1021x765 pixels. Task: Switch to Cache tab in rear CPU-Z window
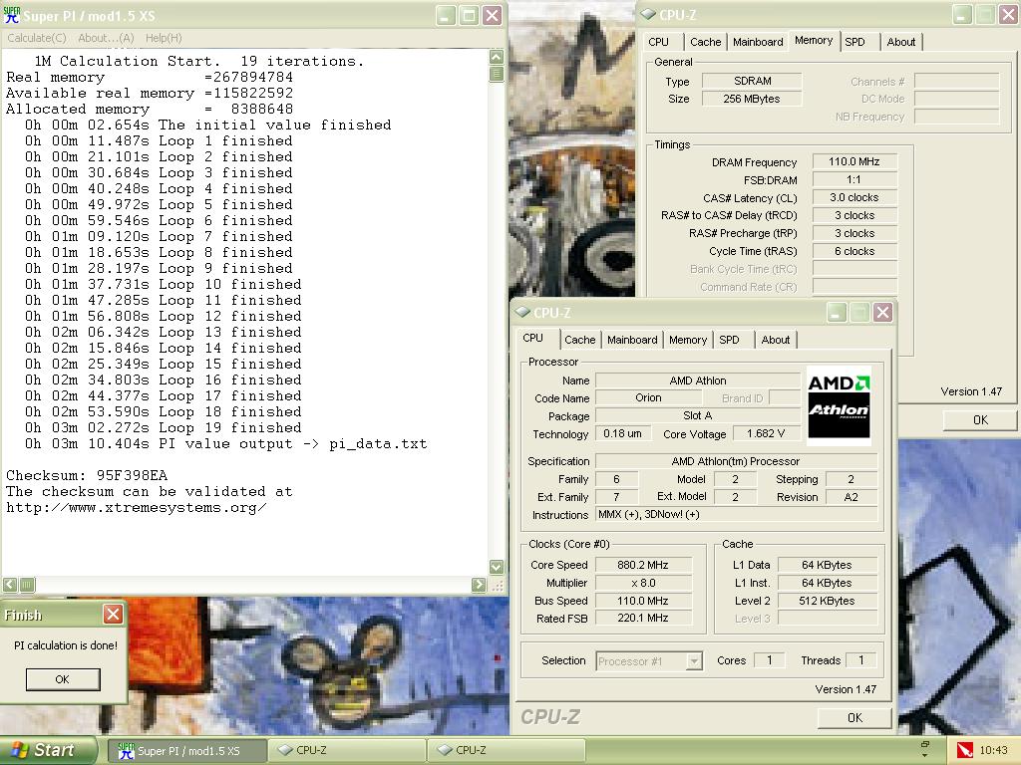pyautogui.click(x=705, y=42)
